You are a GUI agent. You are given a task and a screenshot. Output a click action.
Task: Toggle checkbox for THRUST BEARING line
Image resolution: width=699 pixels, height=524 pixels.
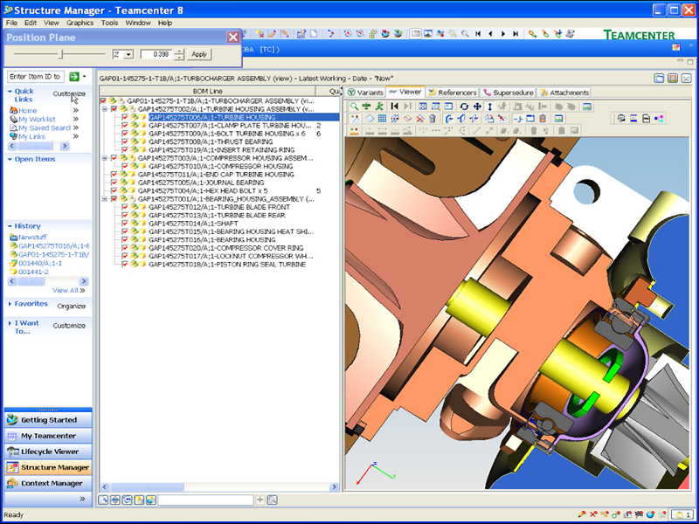(x=125, y=141)
